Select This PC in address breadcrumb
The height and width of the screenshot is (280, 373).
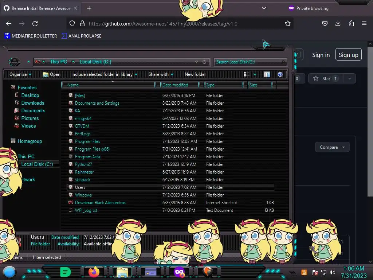coord(58,62)
